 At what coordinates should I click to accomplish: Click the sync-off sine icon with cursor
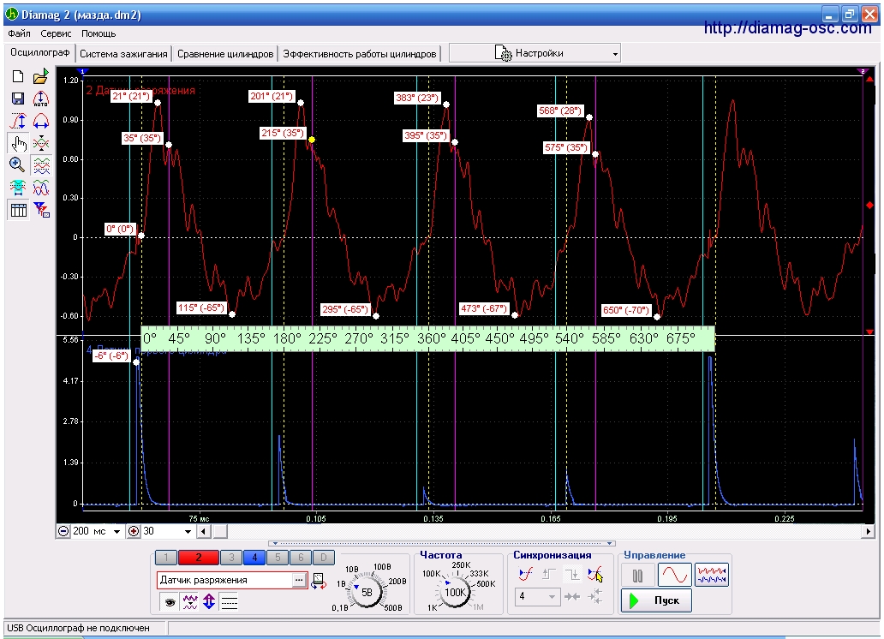594,574
